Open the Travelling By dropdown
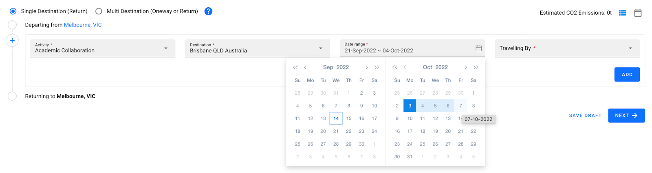 567,48
